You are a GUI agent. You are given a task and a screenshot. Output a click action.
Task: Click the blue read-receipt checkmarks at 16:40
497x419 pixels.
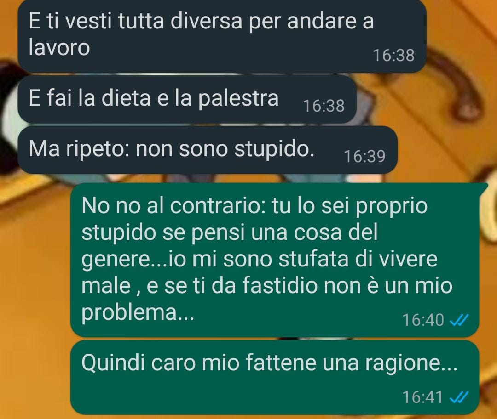[x=459, y=321]
